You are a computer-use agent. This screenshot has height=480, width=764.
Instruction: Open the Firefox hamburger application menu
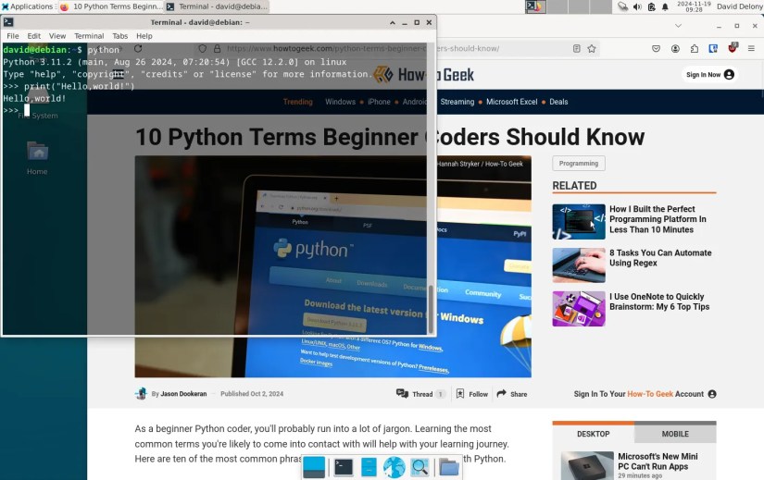tap(751, 48)
